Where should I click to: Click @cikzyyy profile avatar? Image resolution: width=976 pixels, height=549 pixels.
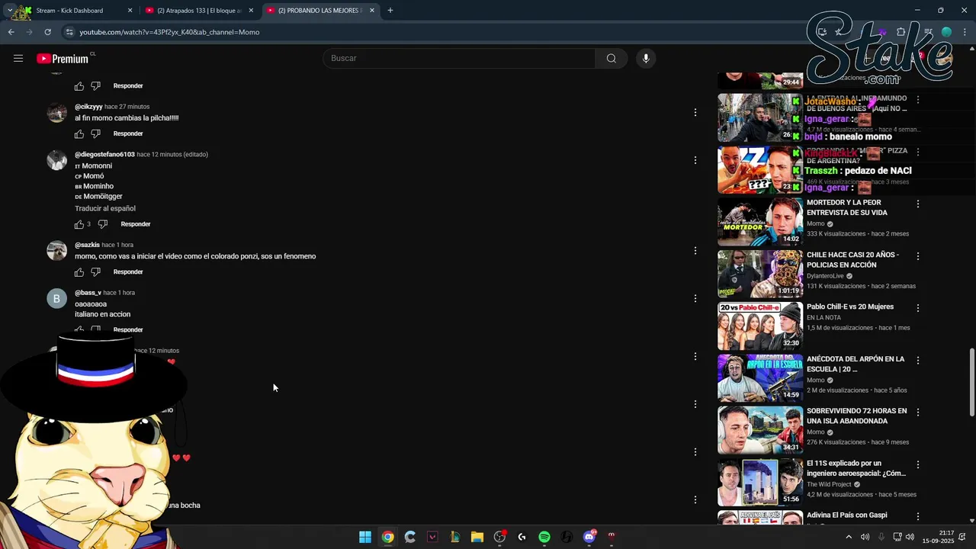pyautogui.click(x=57, y=113)
